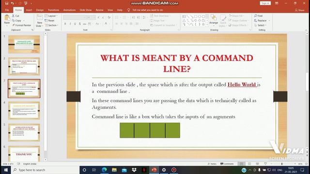Switch to Normal view in the status bar
This screenshot has width=310, height=174.
point(241,164)
